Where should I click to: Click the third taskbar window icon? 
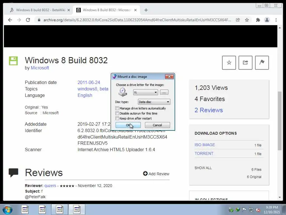point(59,209)
